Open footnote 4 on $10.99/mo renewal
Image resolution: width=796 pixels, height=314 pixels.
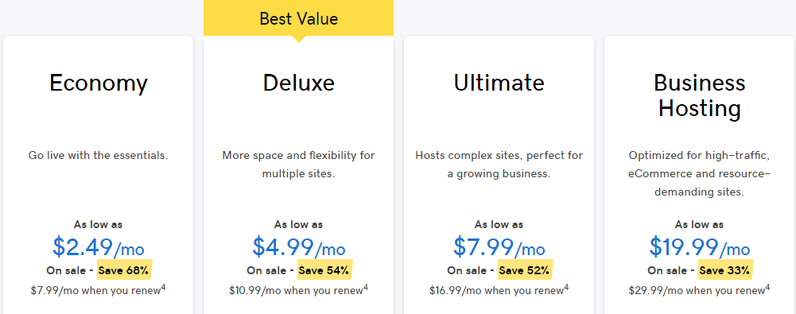(366, 288)
